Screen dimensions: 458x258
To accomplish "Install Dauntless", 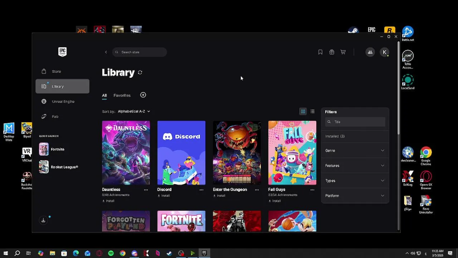I will tap(108, 201).
